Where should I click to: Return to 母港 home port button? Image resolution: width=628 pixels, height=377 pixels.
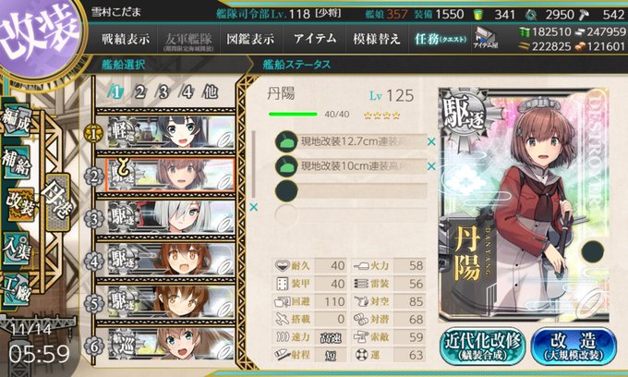pos(58,202)
